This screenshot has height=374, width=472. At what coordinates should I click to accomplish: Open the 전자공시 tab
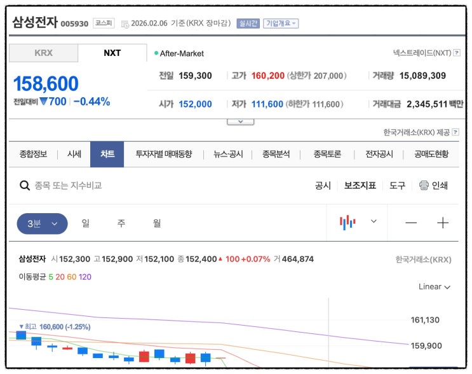tap(379, 154)
